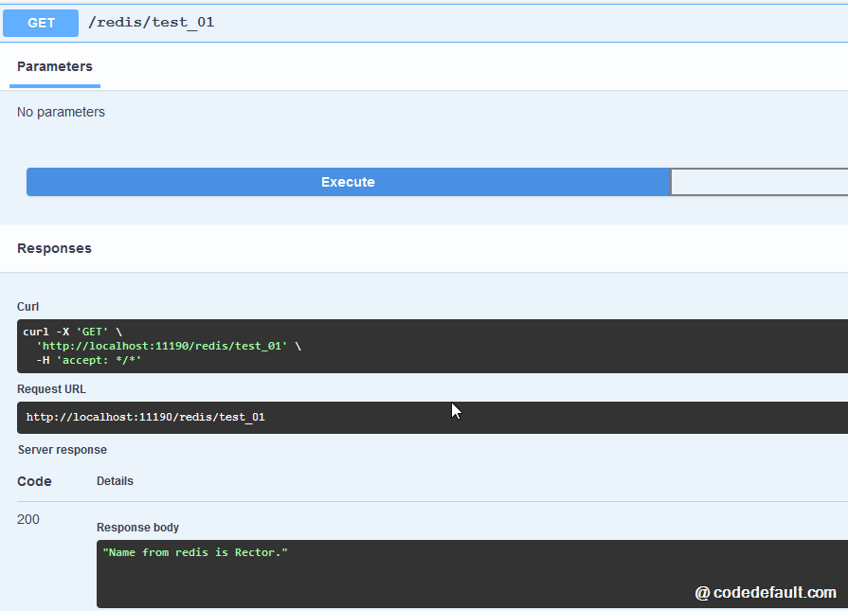
Task: Switch to the Parameters tab
Action: pos(55,67)
